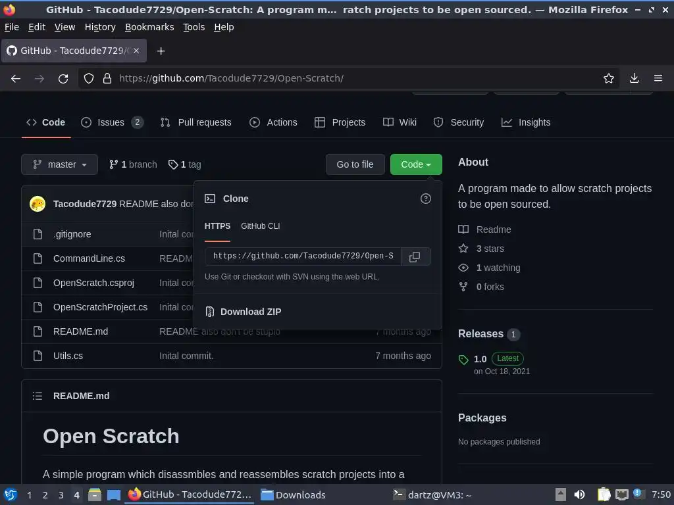Click the clone URL text field
The image size is (674, 505).
pos(303,256)
